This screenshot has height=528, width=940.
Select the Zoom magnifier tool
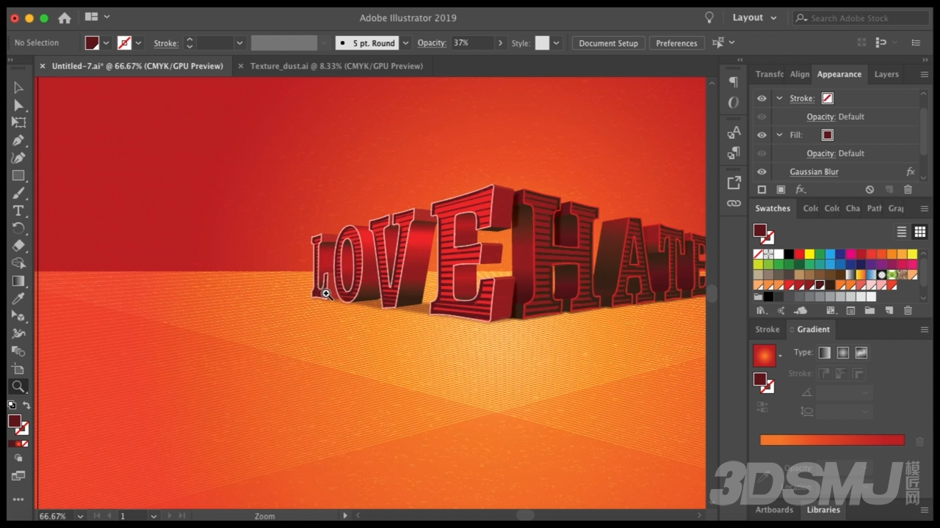(18, 386)
